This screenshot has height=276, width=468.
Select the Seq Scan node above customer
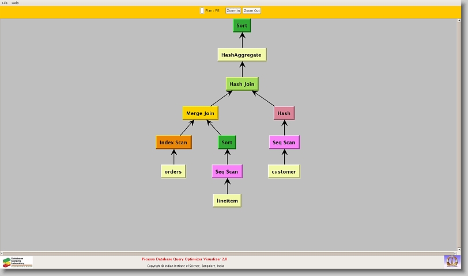click(284, 143)
